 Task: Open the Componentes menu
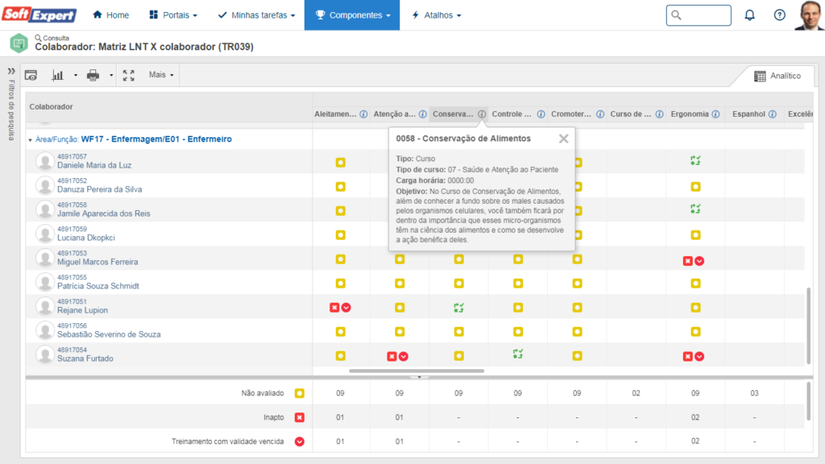[352, 15]
